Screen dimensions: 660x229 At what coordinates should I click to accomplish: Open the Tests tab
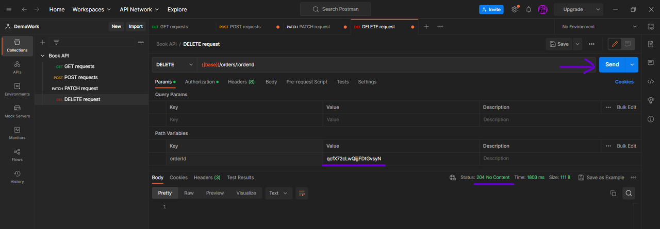[343, 82]
